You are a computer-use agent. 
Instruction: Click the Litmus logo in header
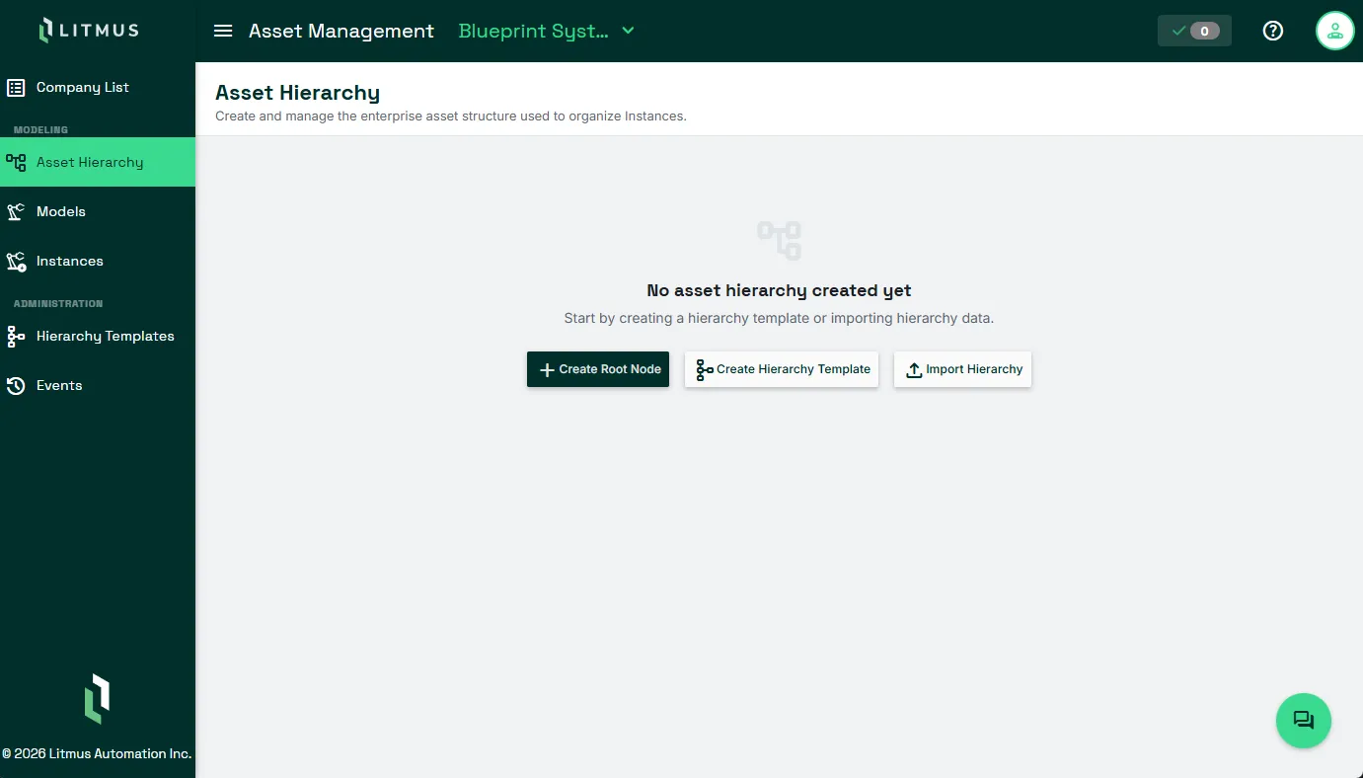coord(89,30)
